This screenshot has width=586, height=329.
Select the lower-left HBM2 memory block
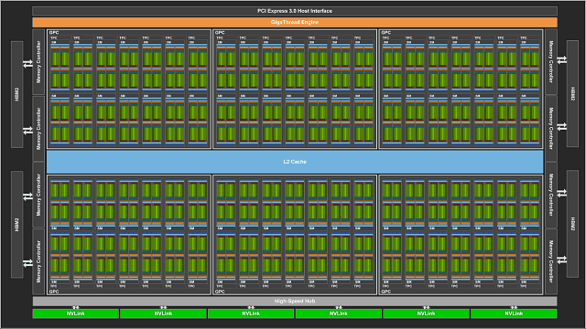[x=16, y=225]
